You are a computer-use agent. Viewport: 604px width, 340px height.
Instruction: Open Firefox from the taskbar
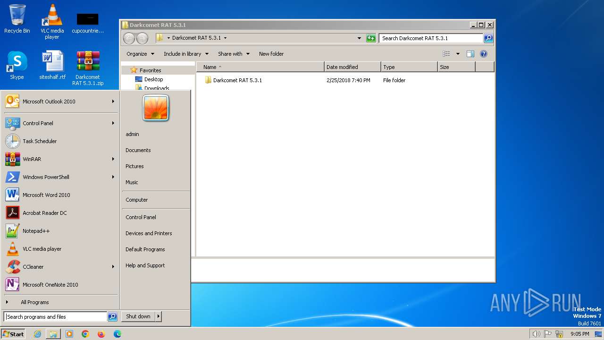point(101,334)
